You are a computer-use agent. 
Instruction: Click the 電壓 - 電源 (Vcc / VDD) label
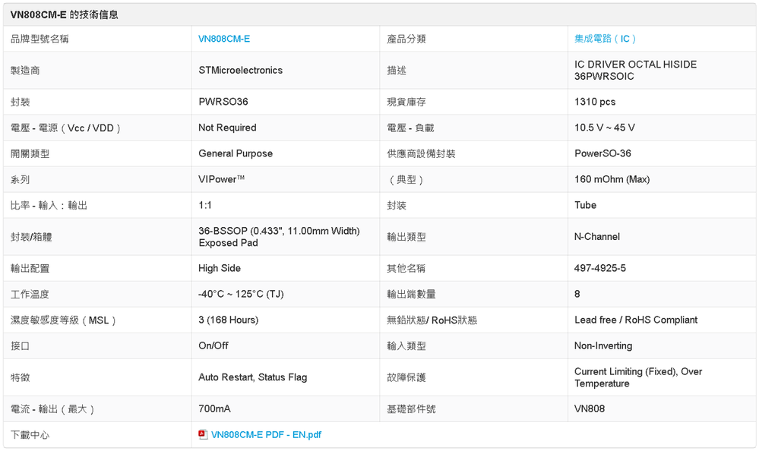[65, 128]
